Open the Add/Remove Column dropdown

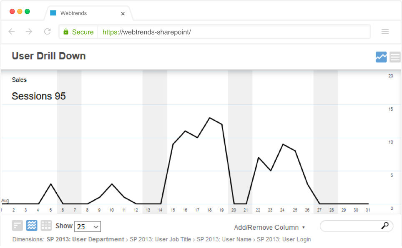coord(269,227)
